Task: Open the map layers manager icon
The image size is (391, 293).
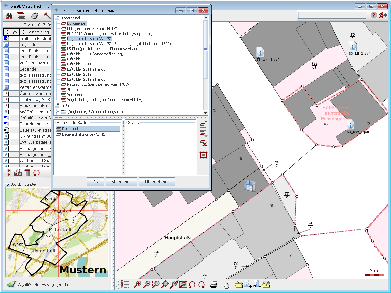Action: click(21, 15)
